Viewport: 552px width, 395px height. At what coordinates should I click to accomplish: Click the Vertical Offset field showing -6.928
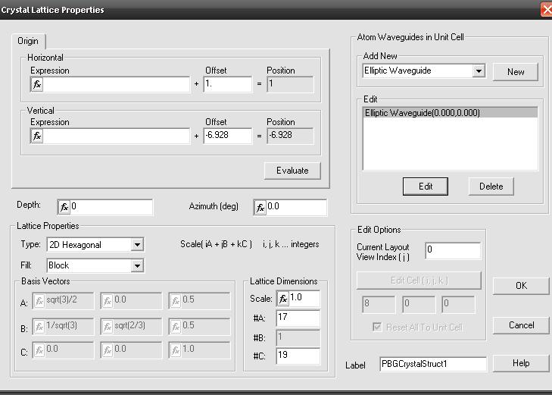point(228,136)
